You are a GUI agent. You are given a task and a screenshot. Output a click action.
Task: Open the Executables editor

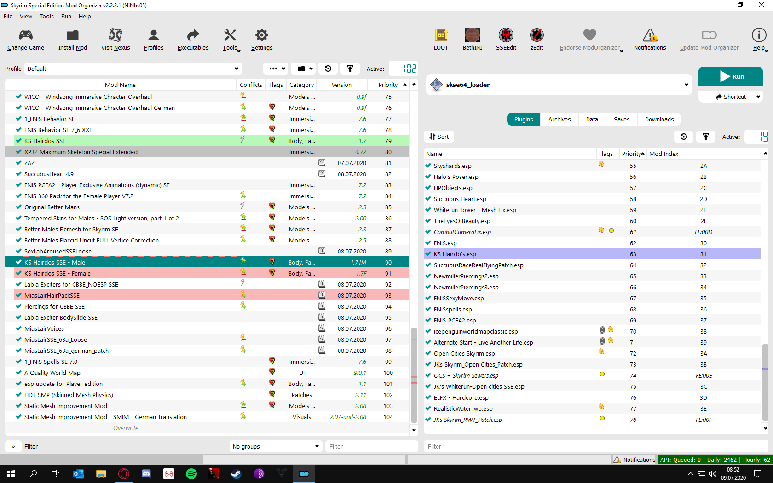tap(193, 40)
